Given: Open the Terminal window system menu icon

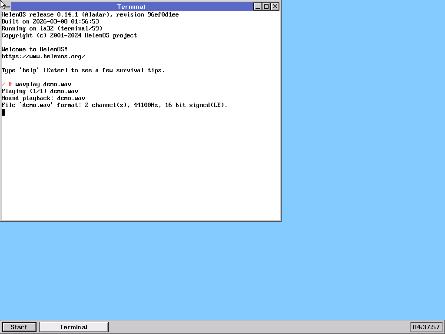Looking at the screenshot, I should [x=6, y=7].
